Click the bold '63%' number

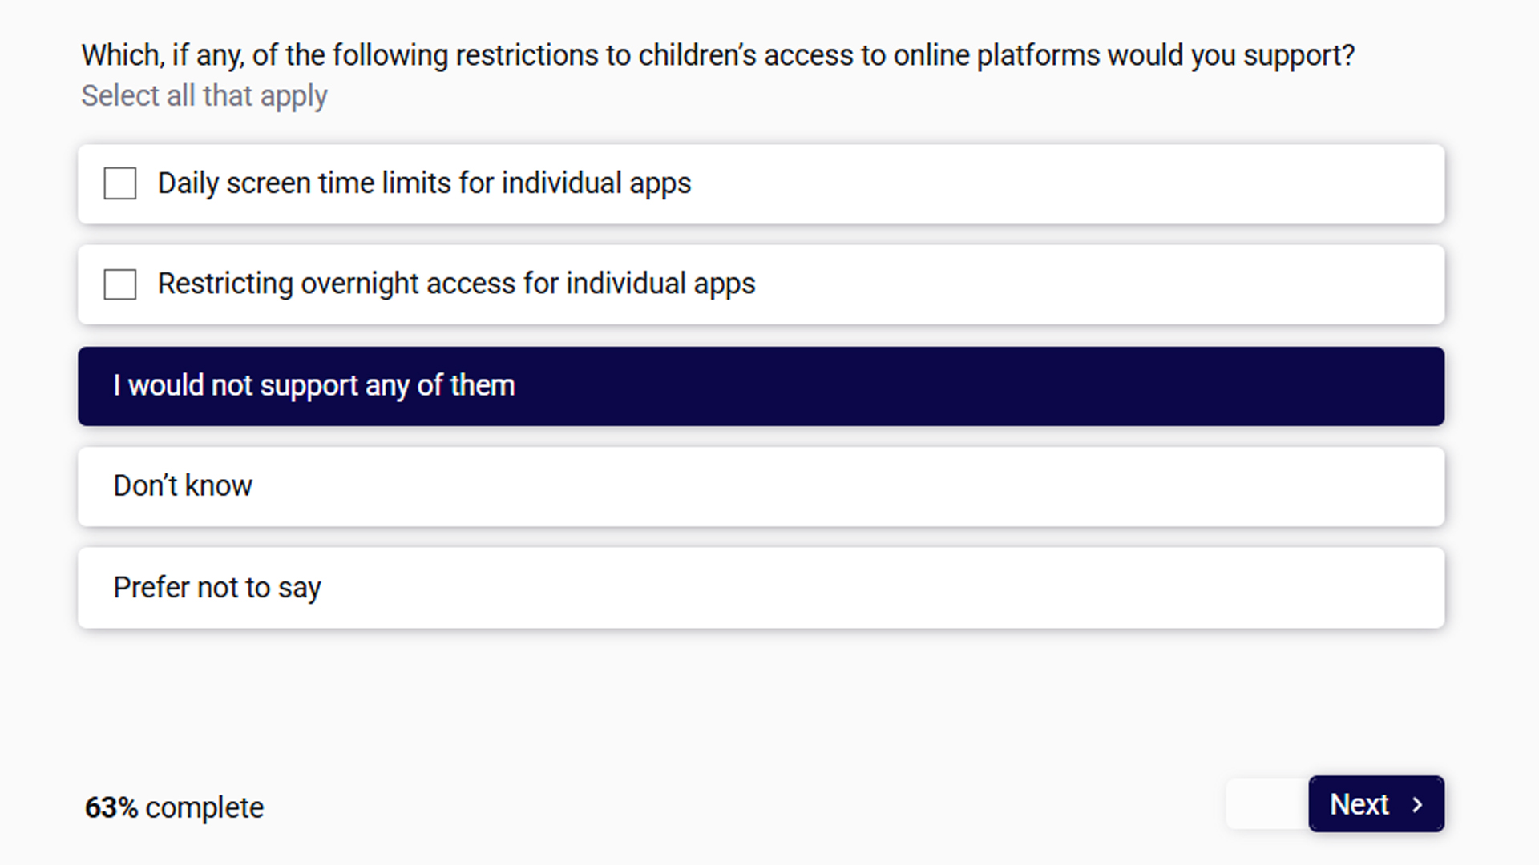click(111, 807)
